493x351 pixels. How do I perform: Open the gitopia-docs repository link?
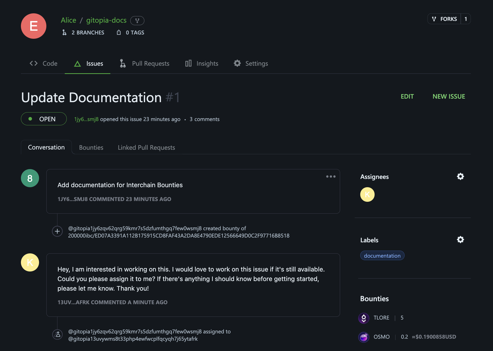[x=106, y=20]
